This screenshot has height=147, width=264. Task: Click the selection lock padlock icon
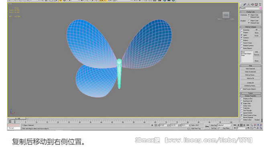[x=152, y=125]
